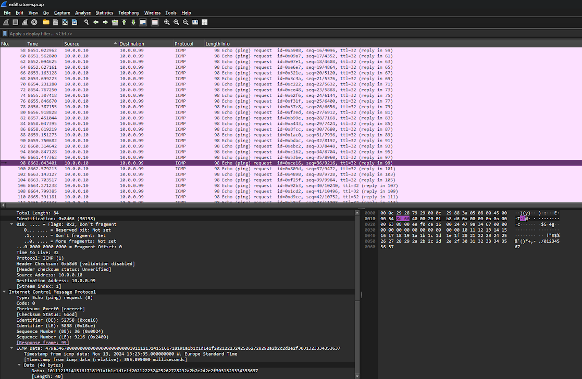This screenshot has width=582, height=379.
Task: Select the Identification: 0x8d66 detail line
Action: pyautogui.click(x=178, y=219)
